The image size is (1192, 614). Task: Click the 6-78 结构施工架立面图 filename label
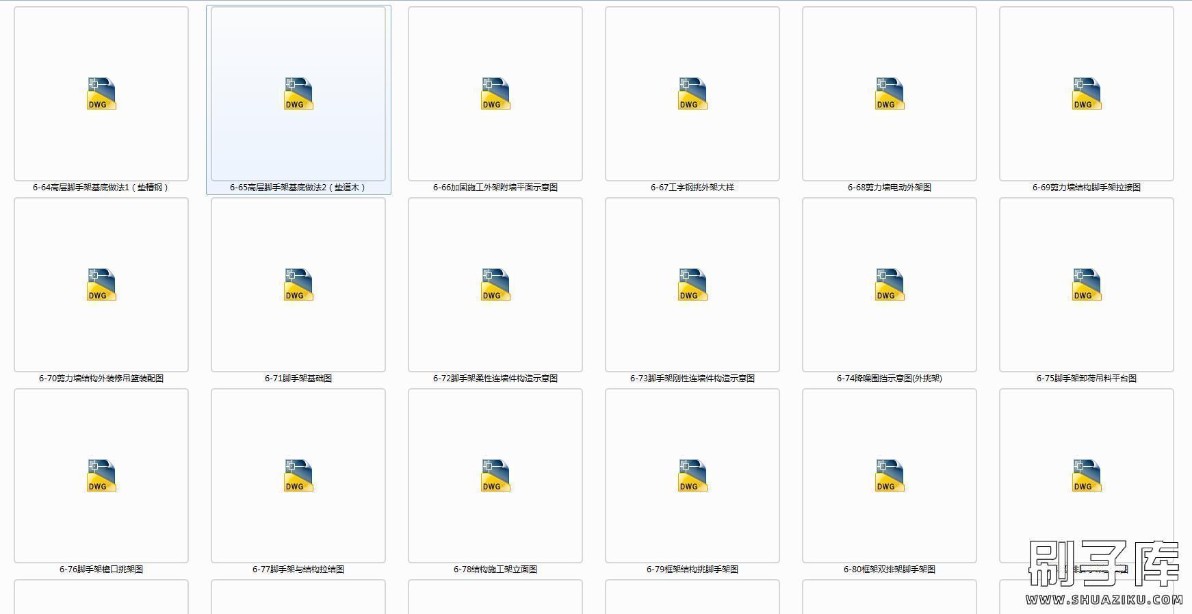tap(495, 570)
